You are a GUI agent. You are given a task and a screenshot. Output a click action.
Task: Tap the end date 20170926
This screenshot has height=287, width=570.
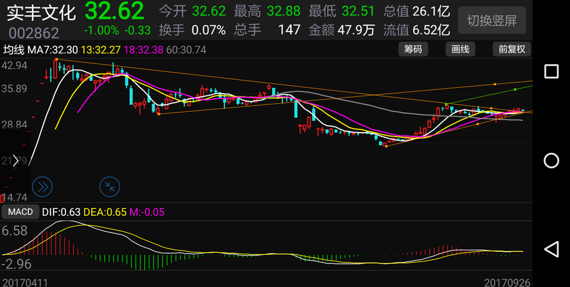click(x=507, y=282)
